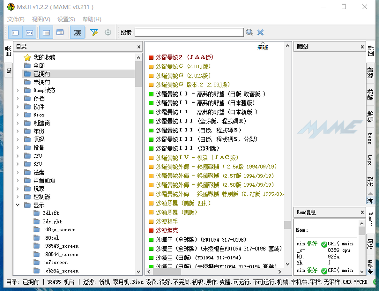Switch to the vertical 结局 tab
The width and height of the screenshot is (379, 291).
(371, 116)
